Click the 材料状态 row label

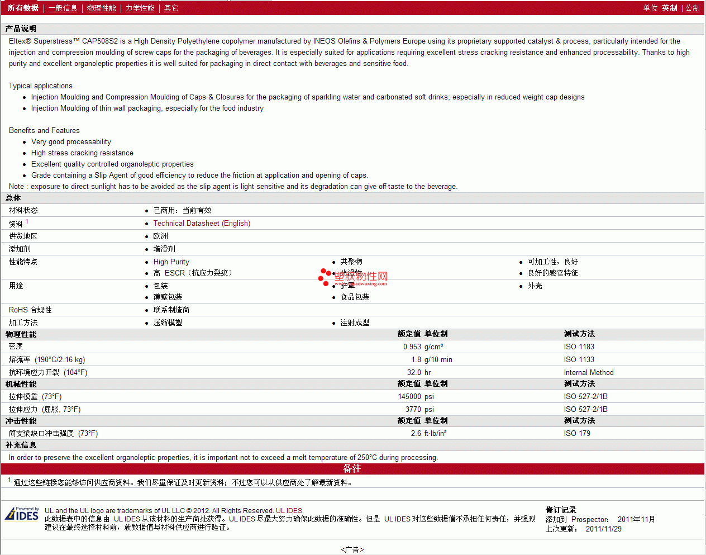(x=23, y=210)
